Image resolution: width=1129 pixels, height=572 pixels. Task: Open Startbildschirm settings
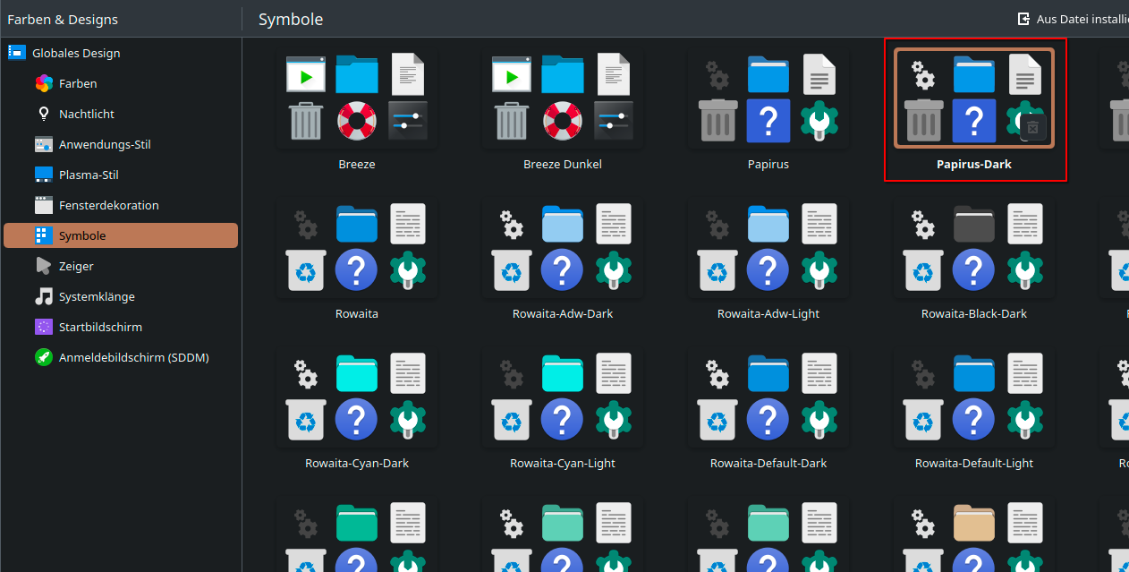tap(121, 327)
